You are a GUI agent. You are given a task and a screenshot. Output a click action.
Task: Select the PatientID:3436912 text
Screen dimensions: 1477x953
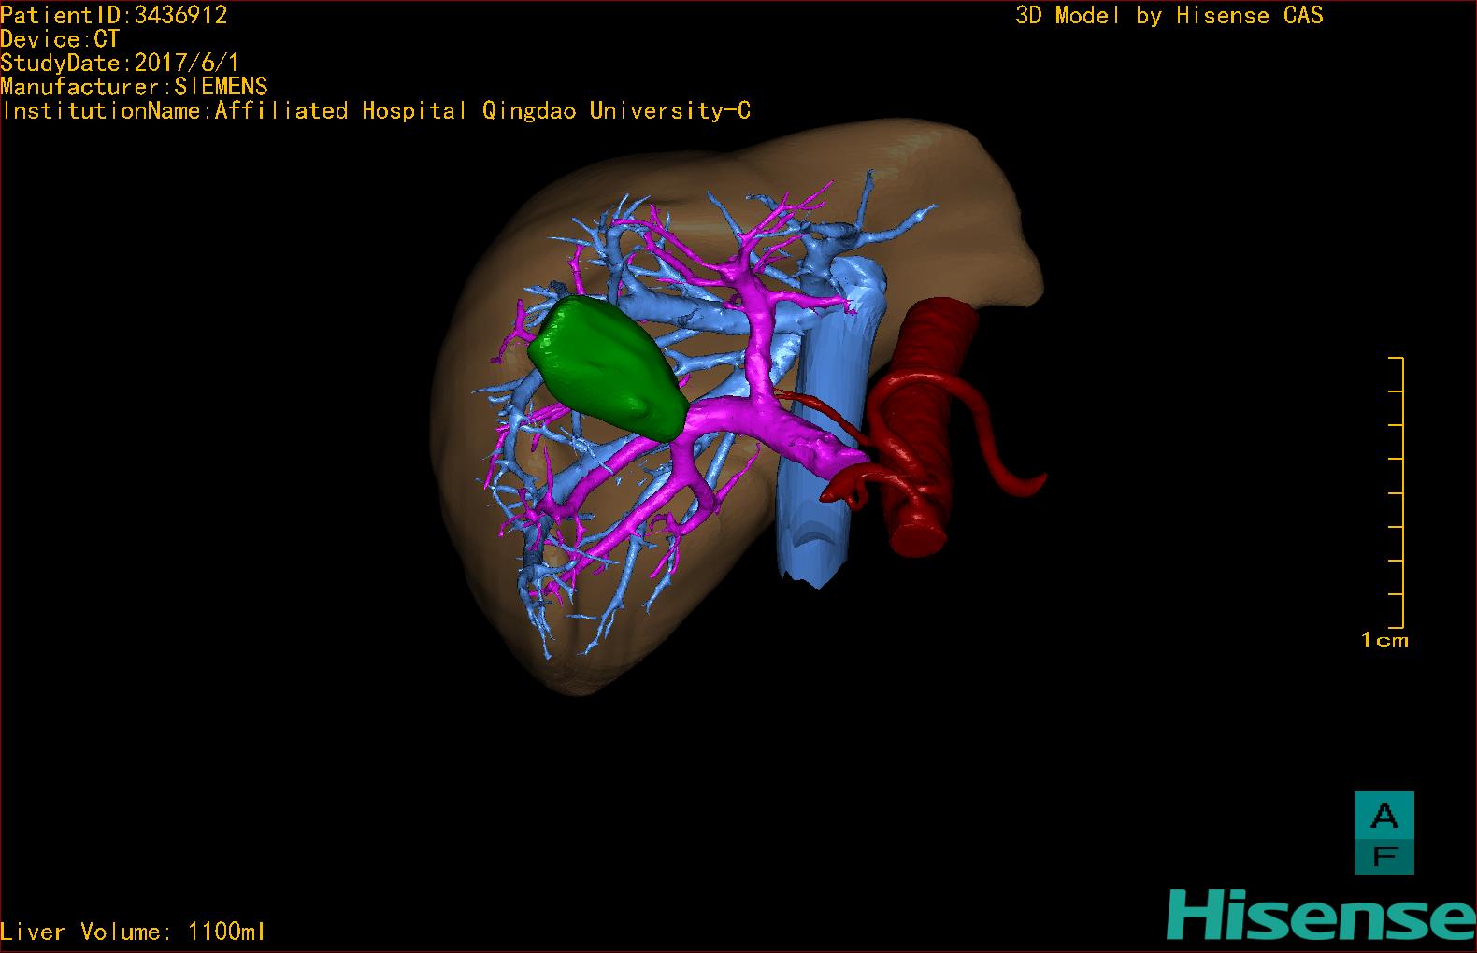(x=114, y=15)
